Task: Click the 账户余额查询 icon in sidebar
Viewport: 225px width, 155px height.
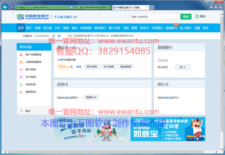Action: 21,54
